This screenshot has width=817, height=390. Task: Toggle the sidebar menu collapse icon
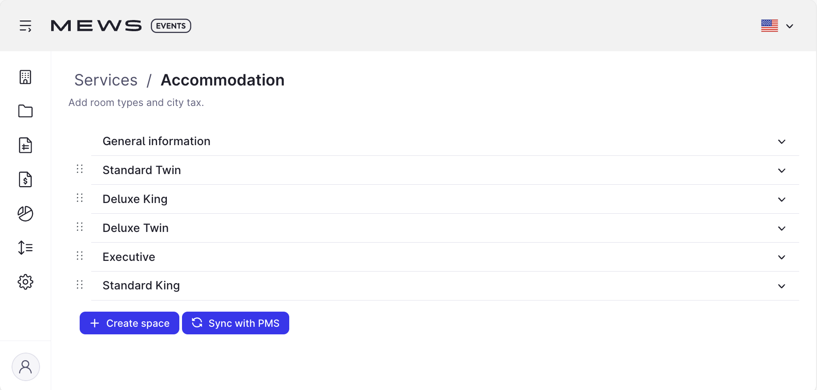click(25, 26)
